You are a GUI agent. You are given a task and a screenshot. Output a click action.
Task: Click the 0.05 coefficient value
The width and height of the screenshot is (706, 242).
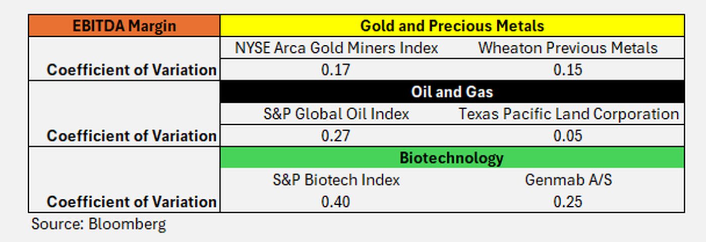point(568,136)
